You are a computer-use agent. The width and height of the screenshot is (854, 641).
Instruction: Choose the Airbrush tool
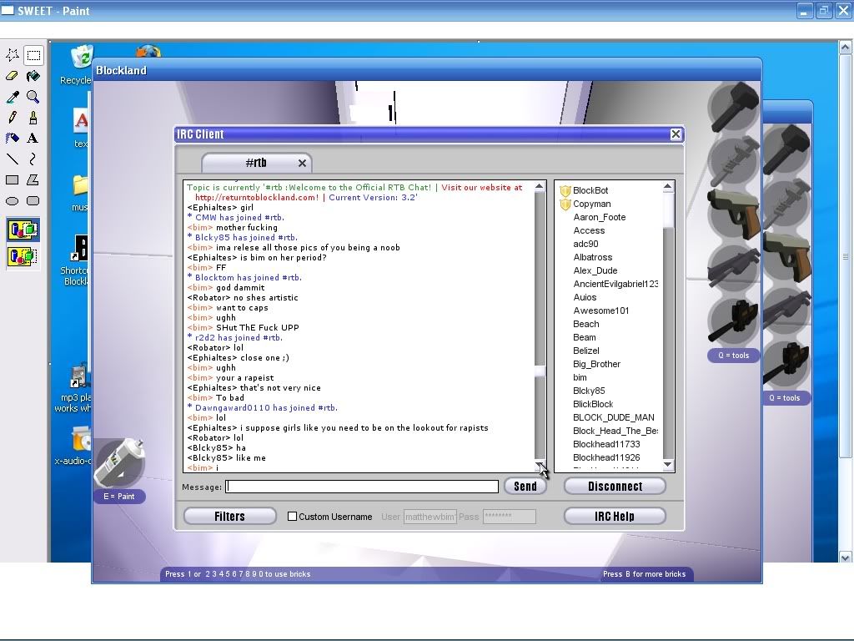[x=12, y=139]
